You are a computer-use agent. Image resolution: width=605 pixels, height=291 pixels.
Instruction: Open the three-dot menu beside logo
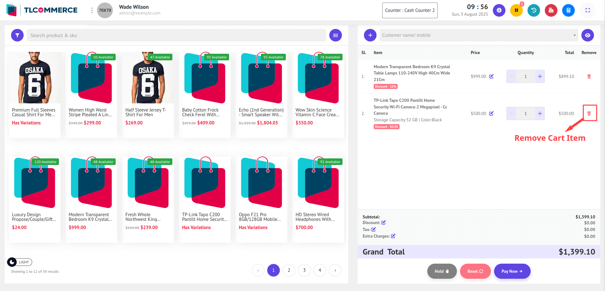(92, 10)
